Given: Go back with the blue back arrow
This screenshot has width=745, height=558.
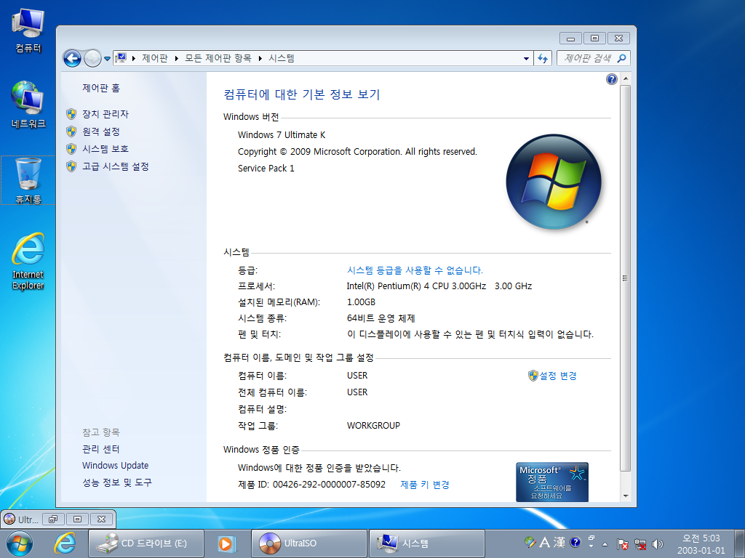Looking at the screenshot, I should click(x=72, y=58).
